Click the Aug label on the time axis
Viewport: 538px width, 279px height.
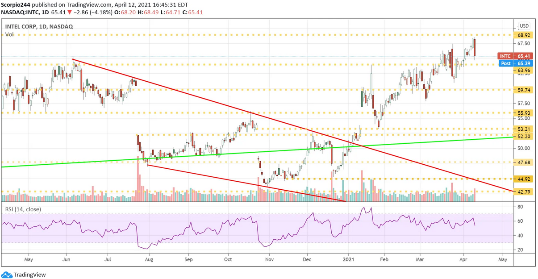click(x=150, y=258)
